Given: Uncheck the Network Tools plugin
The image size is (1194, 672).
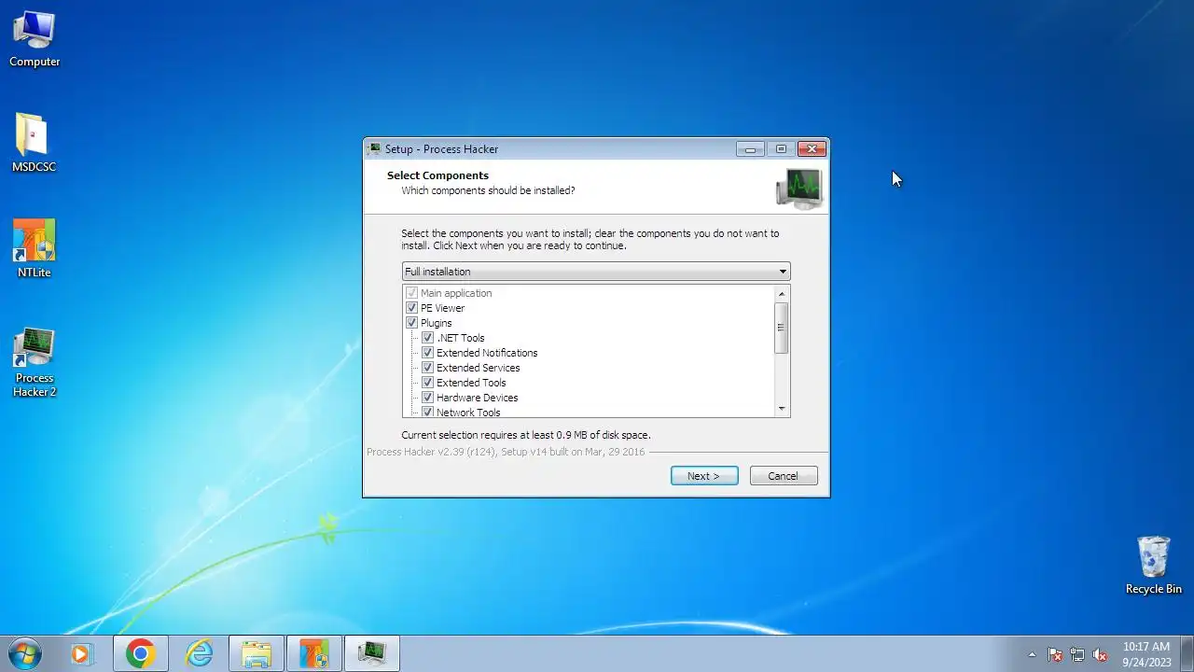Looking at the screenshot, I should pyautogui.click(x=427, y=412).
